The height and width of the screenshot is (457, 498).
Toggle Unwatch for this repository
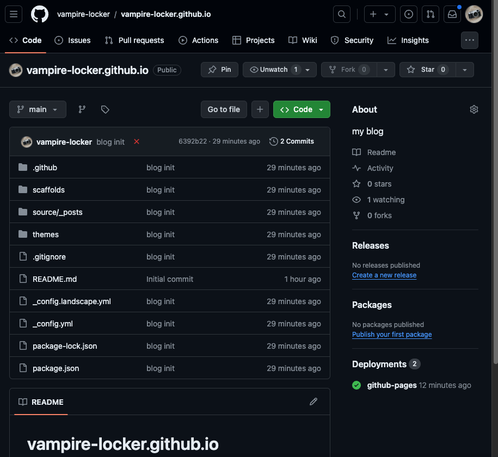click(280, 70)
